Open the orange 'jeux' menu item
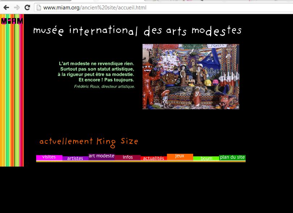Viewport: 293px width, 213px height. (179, 156)
